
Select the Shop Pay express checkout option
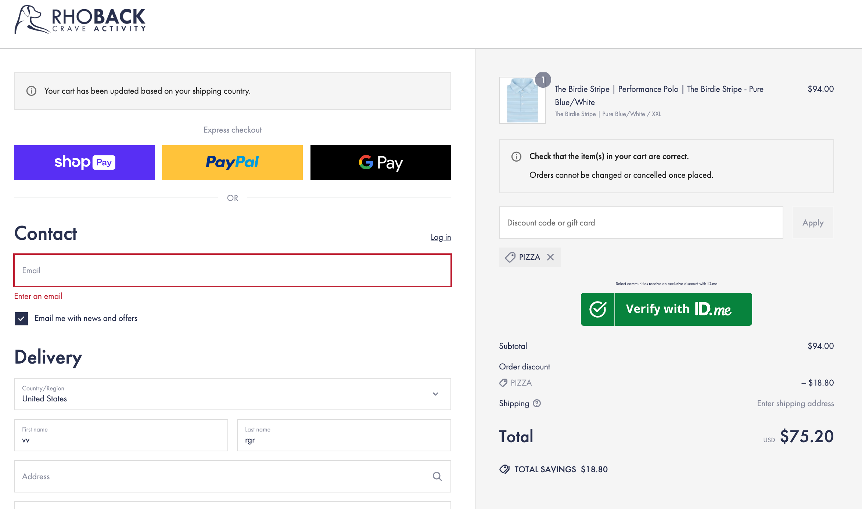[x=84, y=162]
